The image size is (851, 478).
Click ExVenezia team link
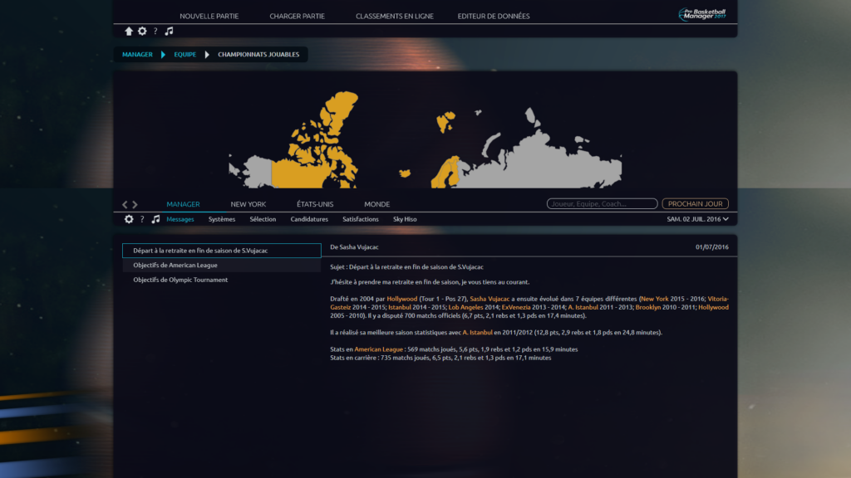click(516, 307)
